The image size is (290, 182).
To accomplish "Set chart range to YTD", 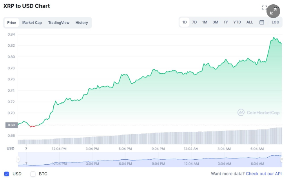I will coord(237,22).
